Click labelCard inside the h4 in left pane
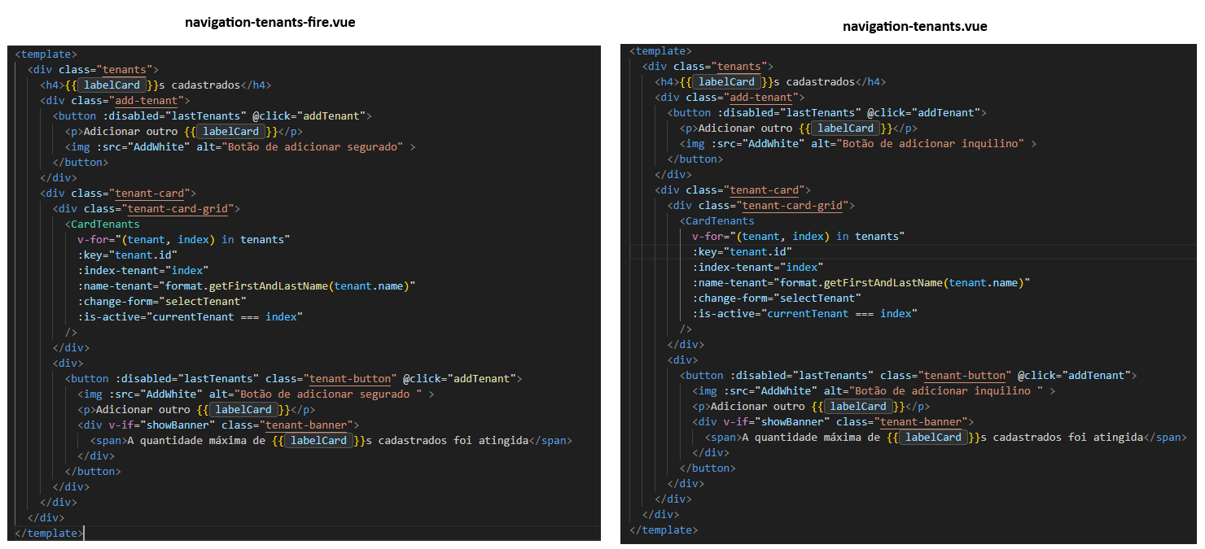Screen dimensions: 1205x549 [113, 85]
